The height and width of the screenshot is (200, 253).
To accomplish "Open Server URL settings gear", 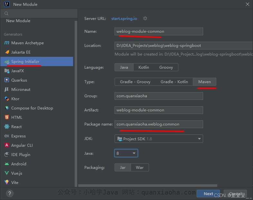I will coord(145,18).
